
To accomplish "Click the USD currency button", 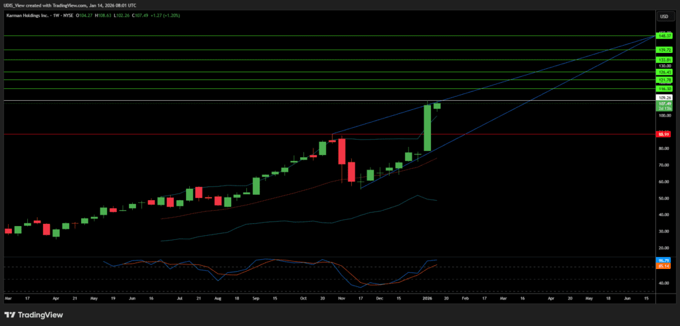I will [663, 17].
